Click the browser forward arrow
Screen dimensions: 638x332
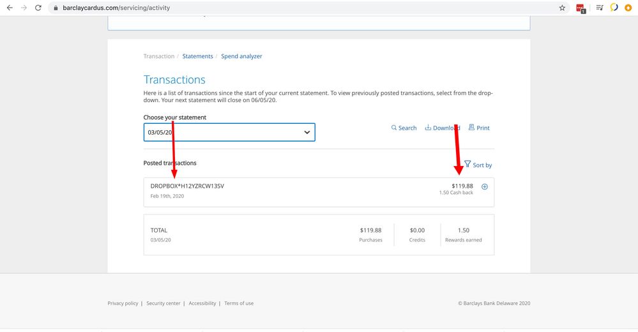pyautogui.click(x=24, y=8)
